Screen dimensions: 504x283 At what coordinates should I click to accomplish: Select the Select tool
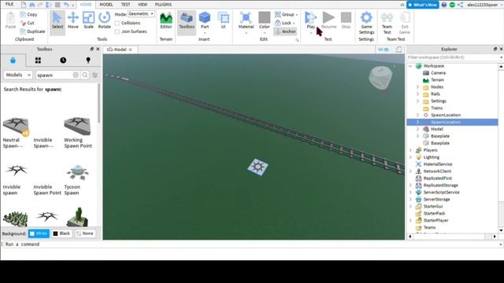(x=57, y=21)
